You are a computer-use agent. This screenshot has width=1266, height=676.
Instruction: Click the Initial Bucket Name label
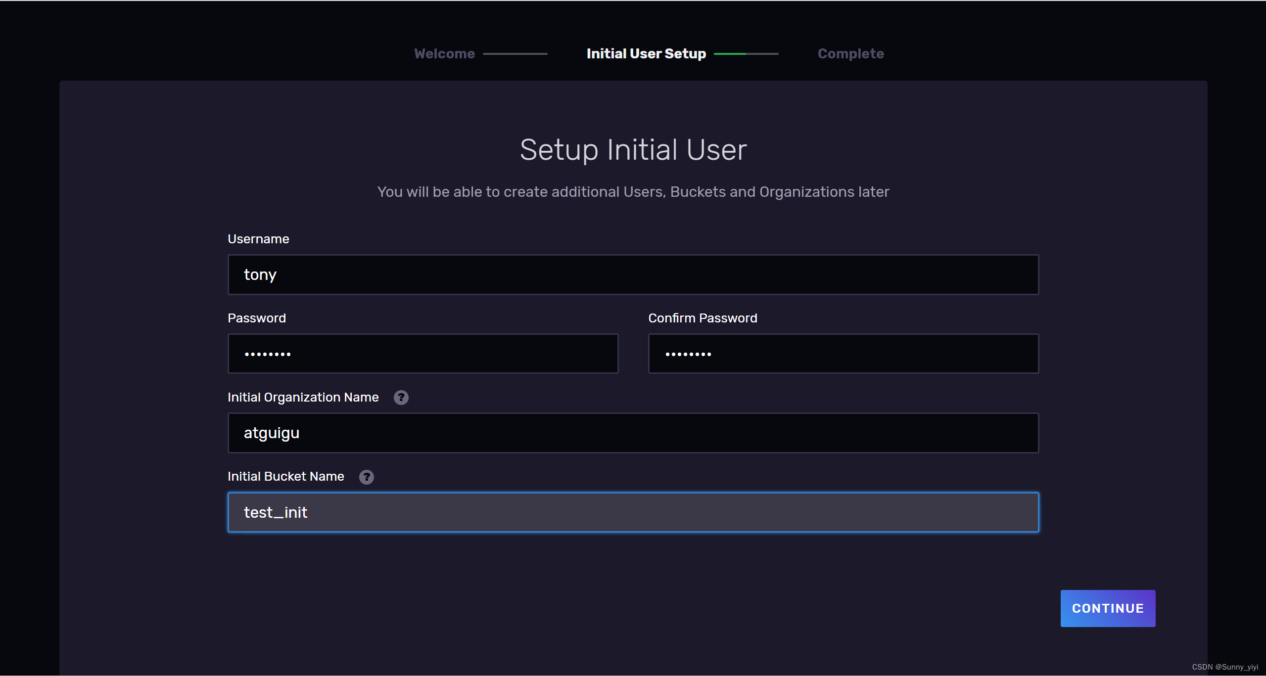click(285, 476)
